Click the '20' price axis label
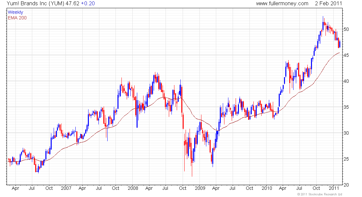The width and height of the screenshot is (362, 197). (346, 185)
